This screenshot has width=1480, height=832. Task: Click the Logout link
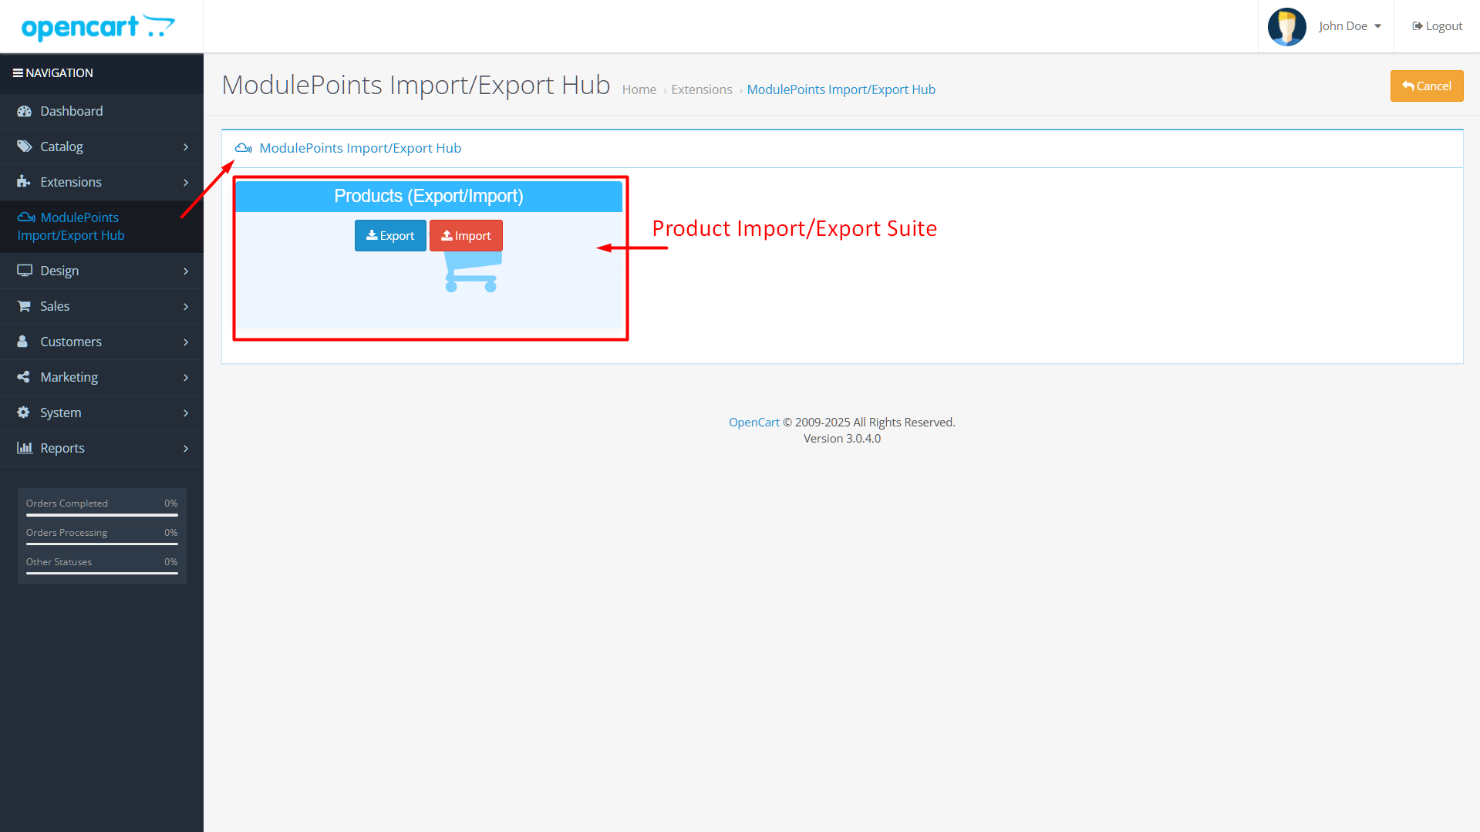pyautogui.click(x=1437, y=26)
